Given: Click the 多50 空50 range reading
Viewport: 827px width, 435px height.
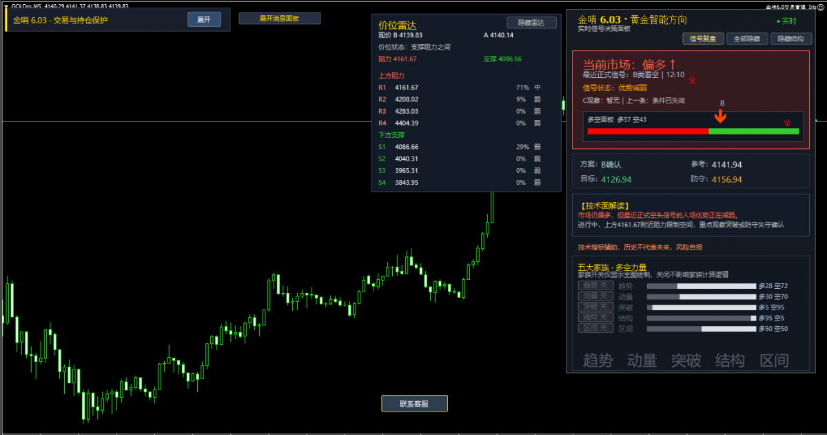Looking at the screenshot, I should 773,329.
